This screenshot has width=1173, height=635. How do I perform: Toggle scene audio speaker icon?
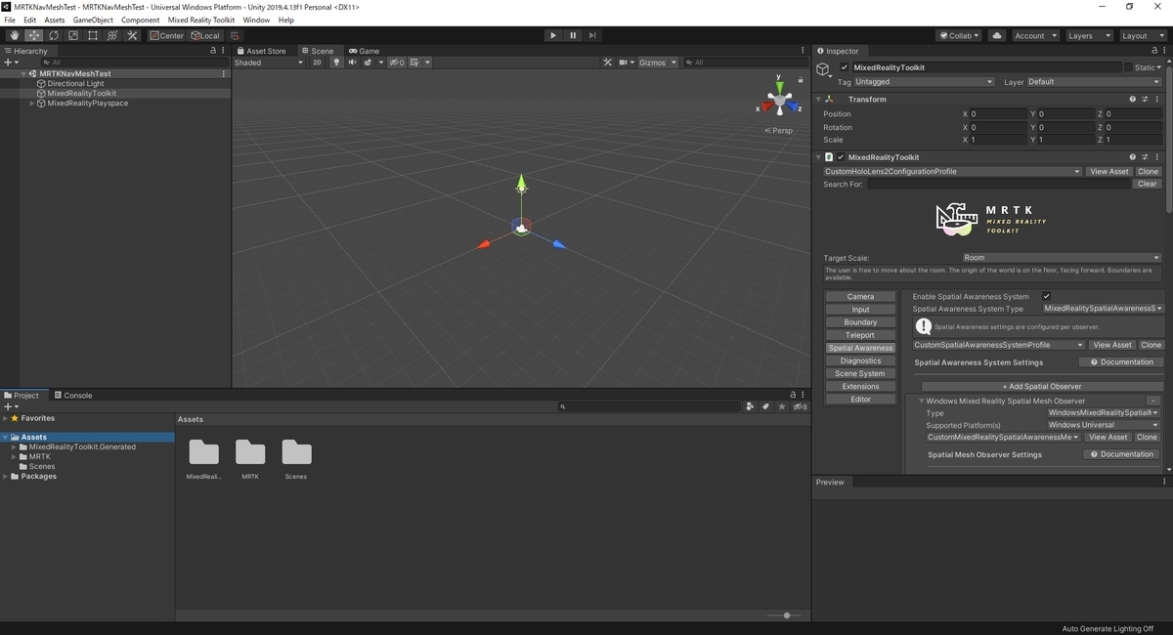point(352,63)
